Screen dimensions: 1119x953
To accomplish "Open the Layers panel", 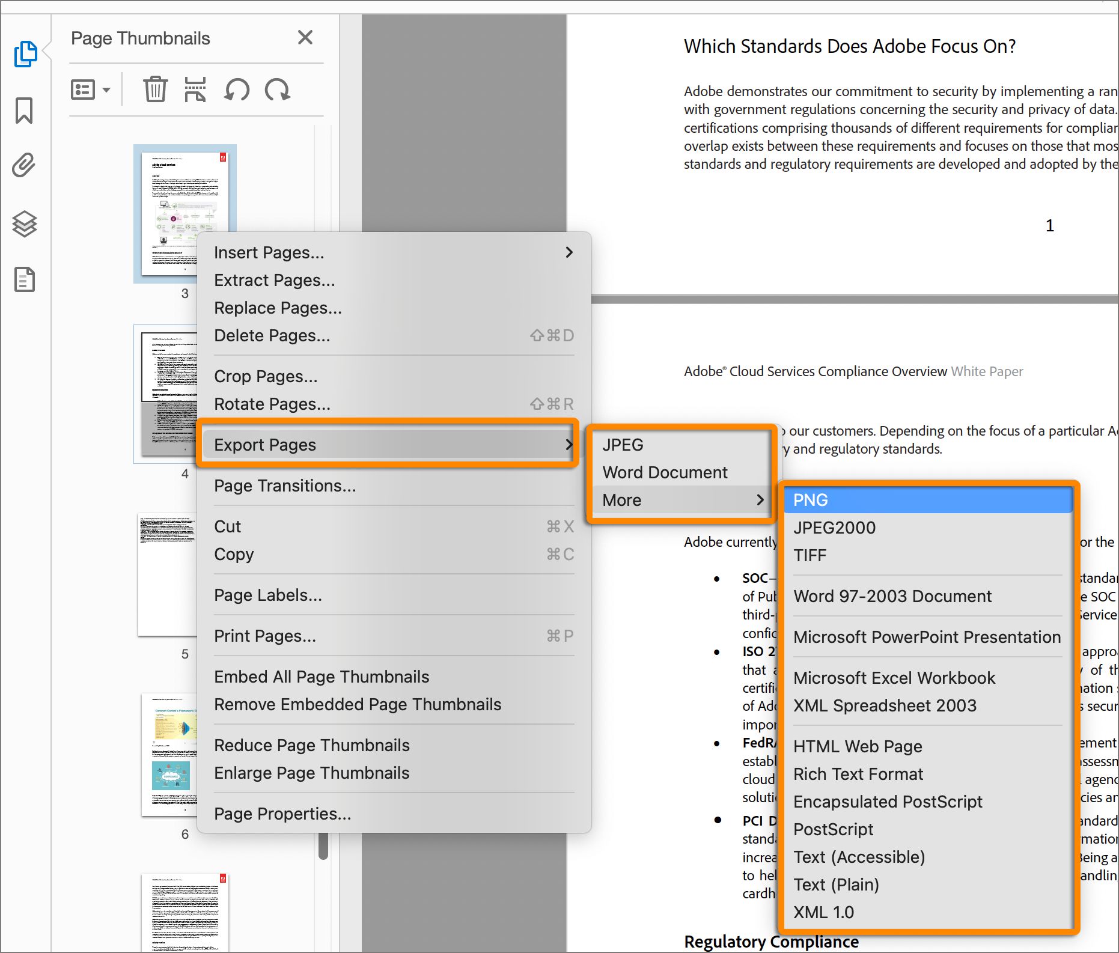I will click(x=24, y=225).
